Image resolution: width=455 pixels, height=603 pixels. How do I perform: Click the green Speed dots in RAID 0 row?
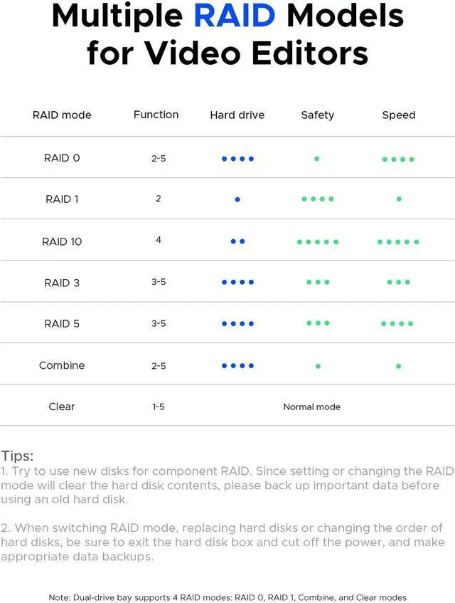398,159
